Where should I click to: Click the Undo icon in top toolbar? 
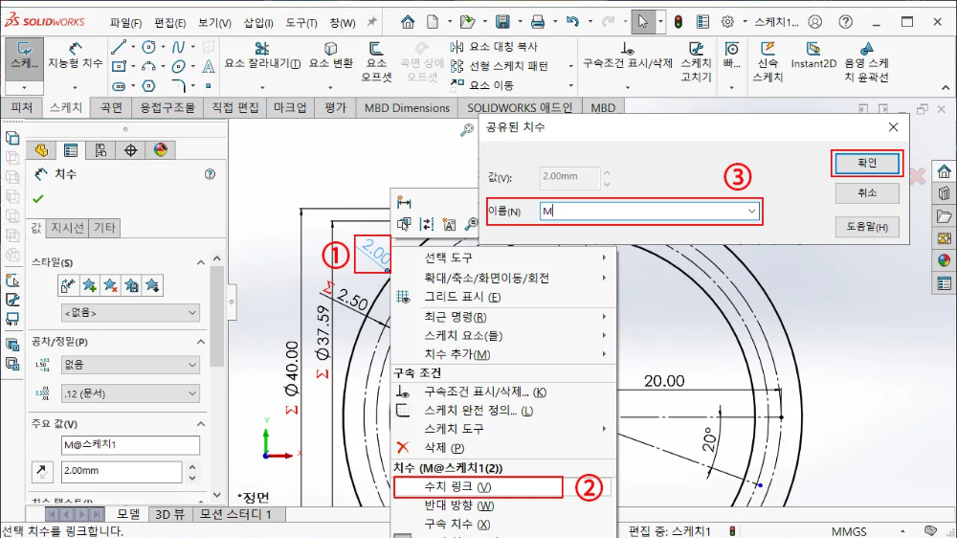[x=572, y=22]
